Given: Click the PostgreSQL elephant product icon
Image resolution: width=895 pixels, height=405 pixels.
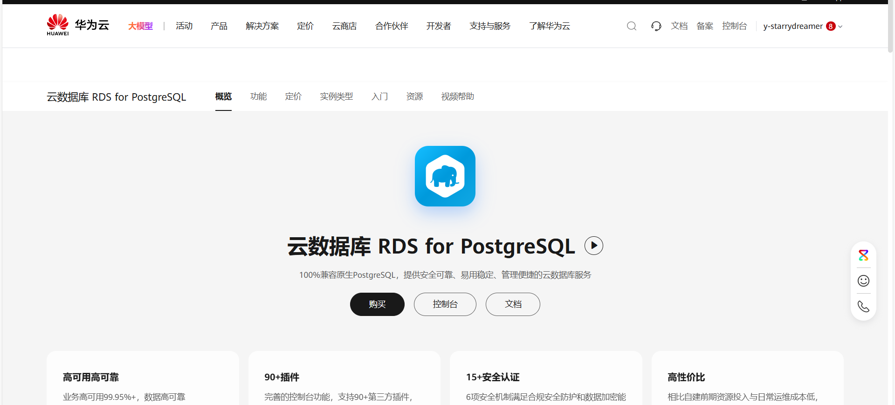Looking at the screenshot, I should point(445,176).
